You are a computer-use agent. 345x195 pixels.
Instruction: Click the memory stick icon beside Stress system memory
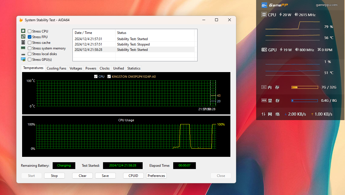pyautogui.click(x=23, y=48)
